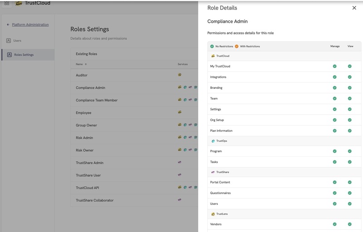This screenshot has height=232, width=363.
Task: Click the orange With Restrictions legend icon
Action: [x=236, y=46]
